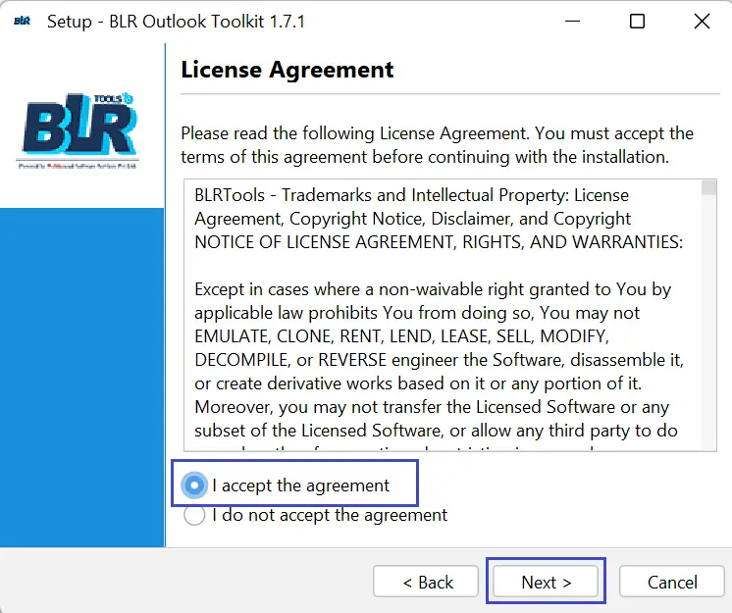Viewport: 732px width, 613px height.
Task: Close the BLR Outlook Toolkit setup window
Action: [x=702, y=21]
